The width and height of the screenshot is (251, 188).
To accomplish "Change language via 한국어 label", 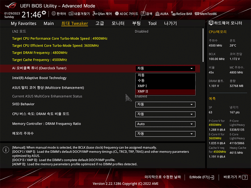I will tap(61, 14).
